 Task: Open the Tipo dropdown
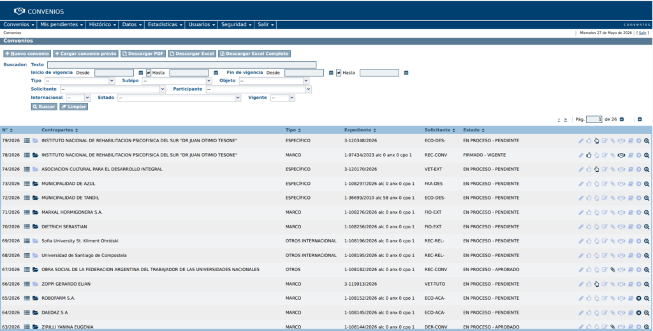(x=80, y=81)
